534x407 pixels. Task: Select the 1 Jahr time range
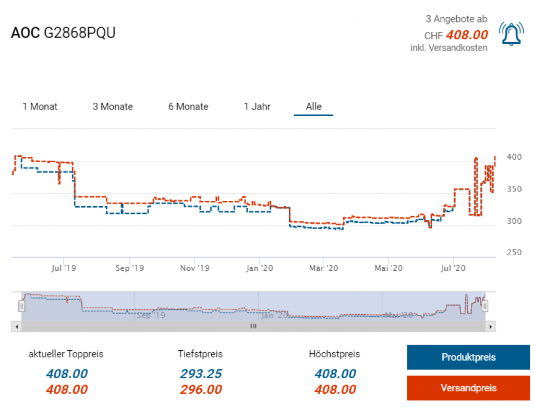tap(257, 107)
